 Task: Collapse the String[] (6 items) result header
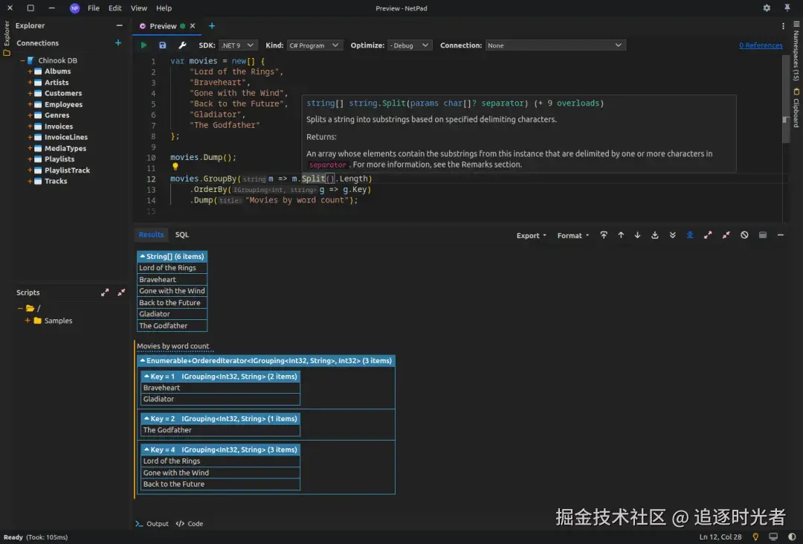(172, 256)
